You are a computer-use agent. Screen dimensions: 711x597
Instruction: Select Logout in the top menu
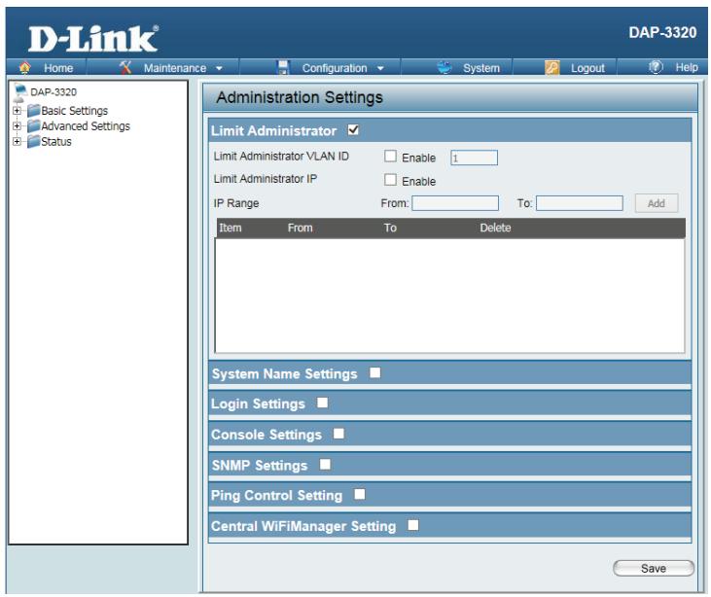point(587,68)
